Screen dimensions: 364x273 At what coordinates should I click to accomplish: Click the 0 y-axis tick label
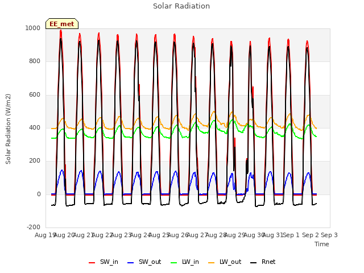coord(39,194)
